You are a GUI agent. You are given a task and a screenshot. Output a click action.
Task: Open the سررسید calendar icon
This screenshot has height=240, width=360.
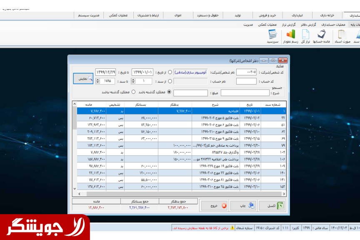pos(273,36)
